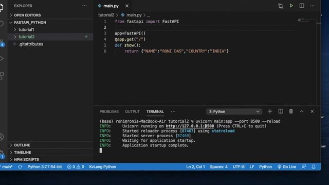Viewport: 329px width, 185px height.
Task: Expand the OUTLINE section
Action: click(50, 145)
